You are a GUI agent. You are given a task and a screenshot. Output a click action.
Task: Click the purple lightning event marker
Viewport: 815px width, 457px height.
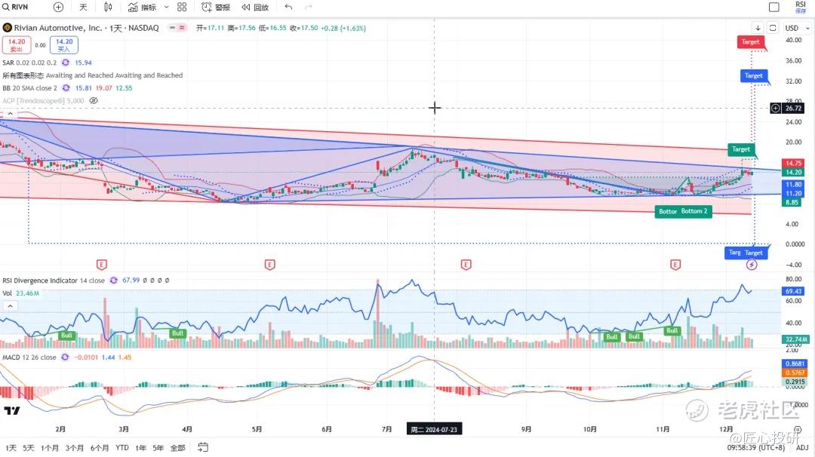[x=752, y=265]
